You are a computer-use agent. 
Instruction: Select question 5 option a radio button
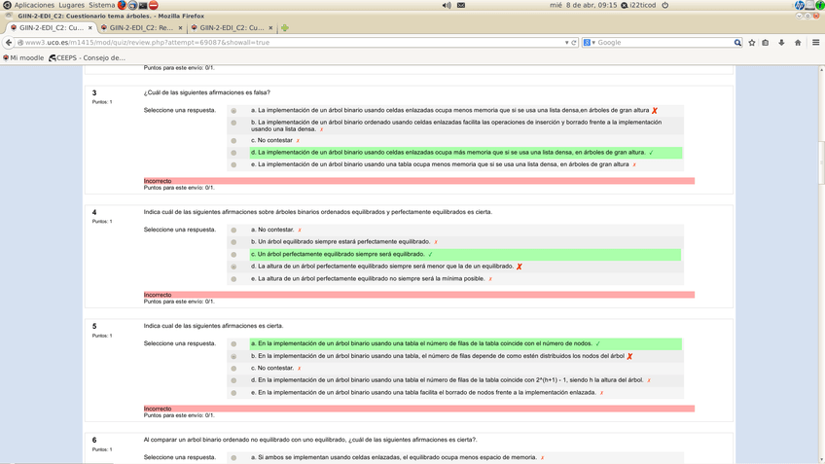tap(233, 344)
